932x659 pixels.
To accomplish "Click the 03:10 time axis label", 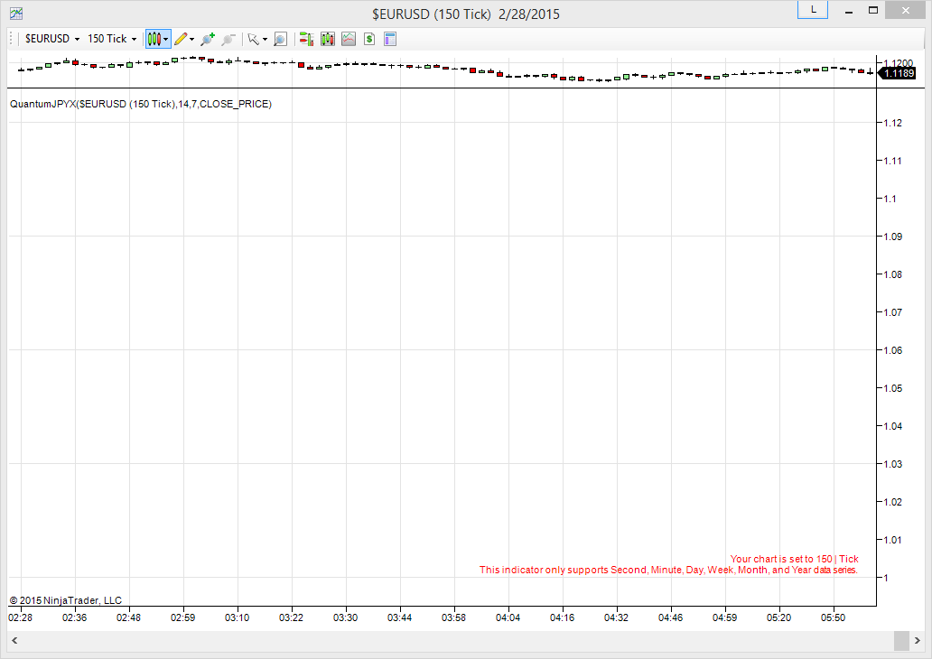I will click(x=238, y=618).
